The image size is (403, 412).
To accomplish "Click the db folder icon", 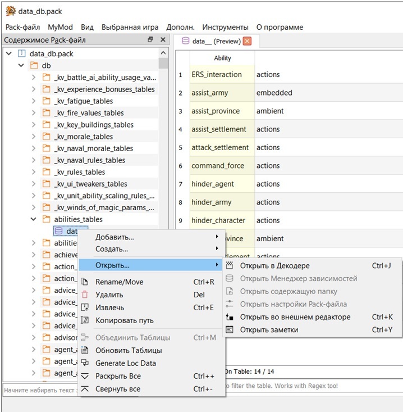I will (x=34, y=65).
